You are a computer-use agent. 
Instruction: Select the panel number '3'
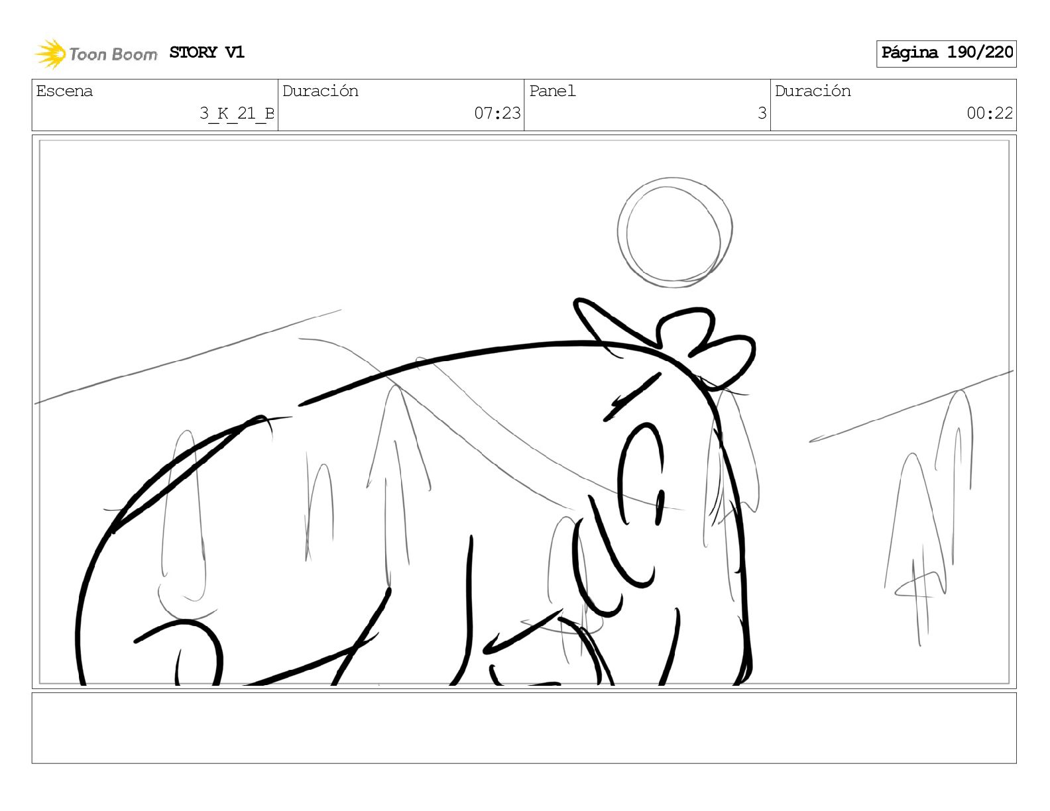coord(762,113)
